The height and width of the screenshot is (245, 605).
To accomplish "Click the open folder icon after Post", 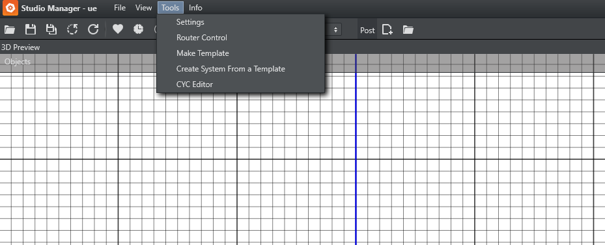I will coord(408,30).
